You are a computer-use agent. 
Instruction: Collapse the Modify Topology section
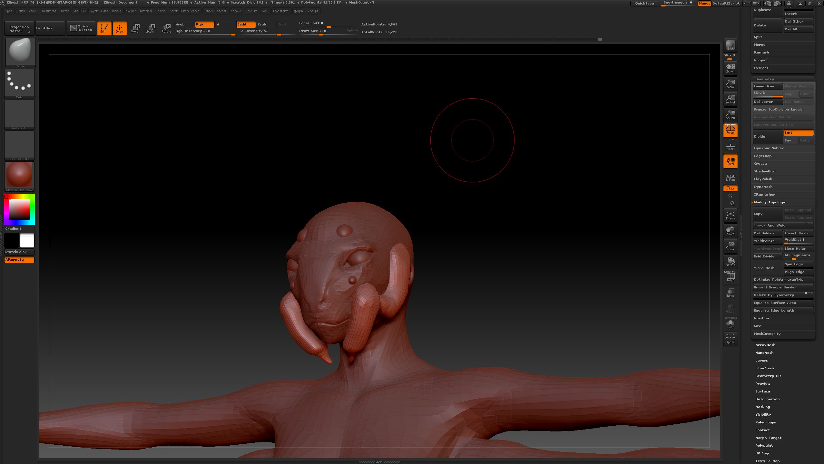(769, 202)
